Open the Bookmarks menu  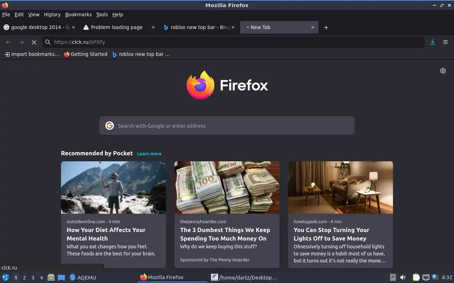(78, 15)
